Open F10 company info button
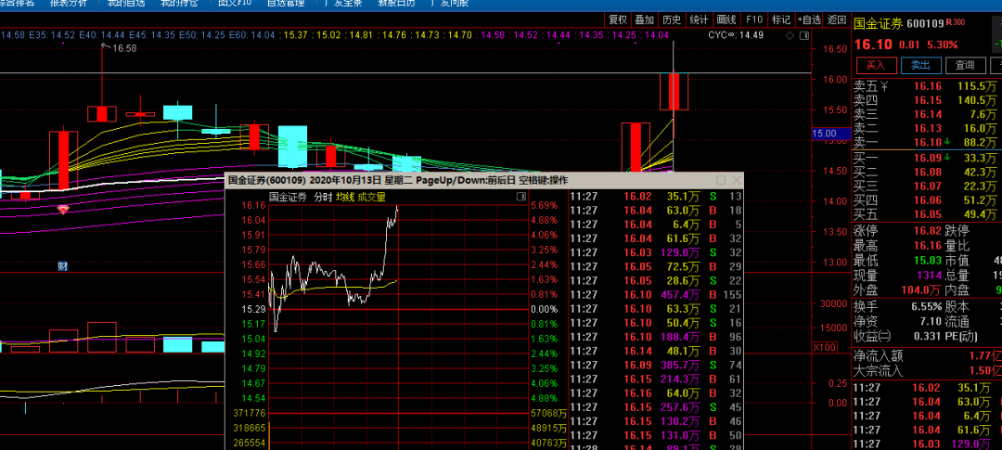This screenshot has width=1002, height=450. [754, 19]
